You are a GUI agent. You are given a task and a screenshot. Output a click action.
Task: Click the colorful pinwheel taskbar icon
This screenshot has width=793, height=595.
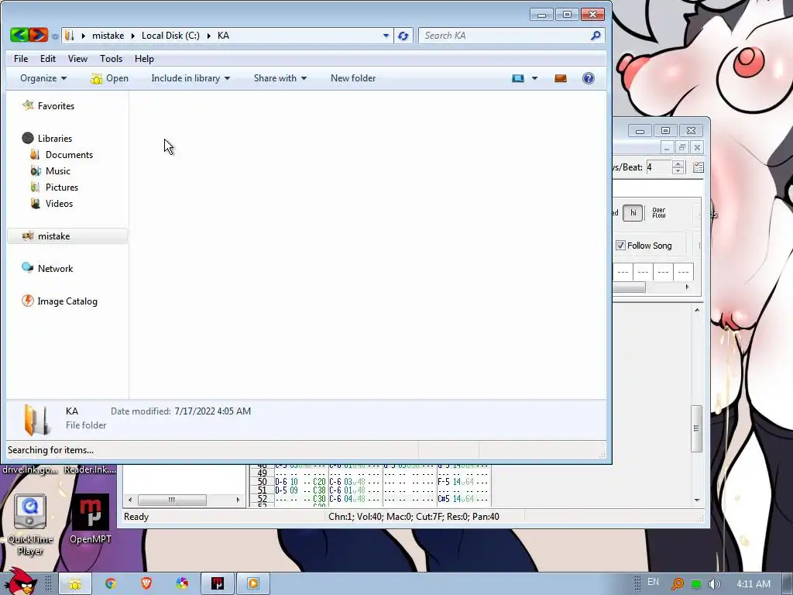(x=182, y=584)
